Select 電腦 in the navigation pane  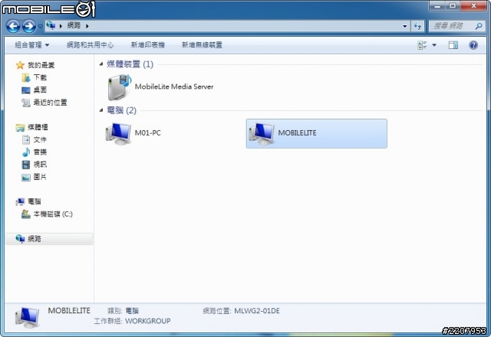(x=35, y=201)
